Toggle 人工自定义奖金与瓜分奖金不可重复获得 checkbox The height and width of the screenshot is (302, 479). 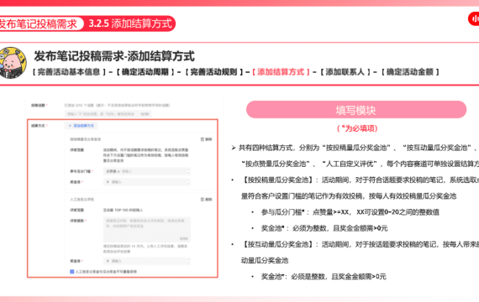(72, 272)
